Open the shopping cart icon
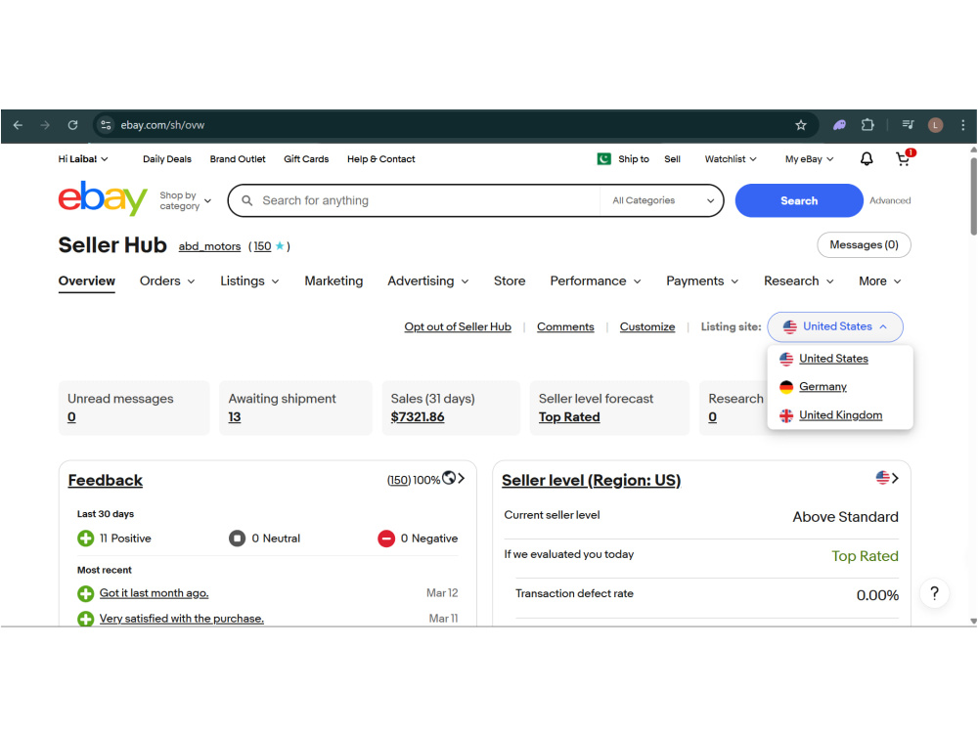978x733 pixels. [x=903, y=159]
